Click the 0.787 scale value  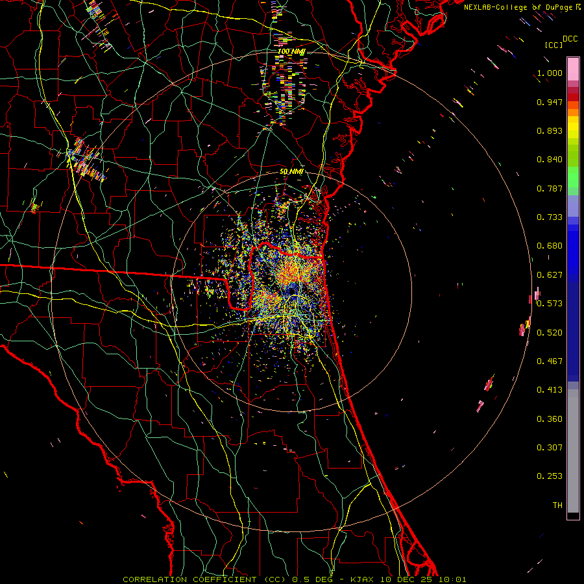tap(550, 188)
